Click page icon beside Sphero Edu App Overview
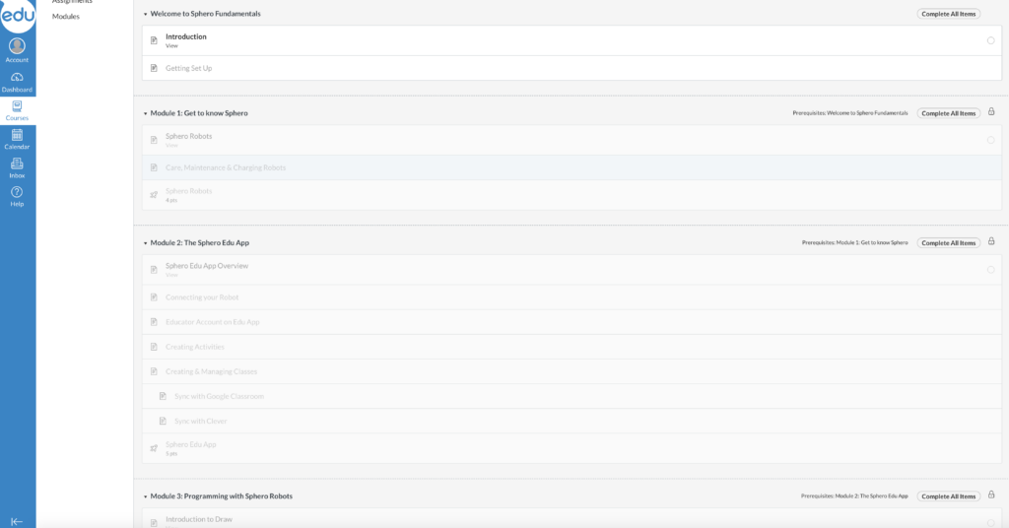This screenshot has height=528, width=1009. (154, 270)
